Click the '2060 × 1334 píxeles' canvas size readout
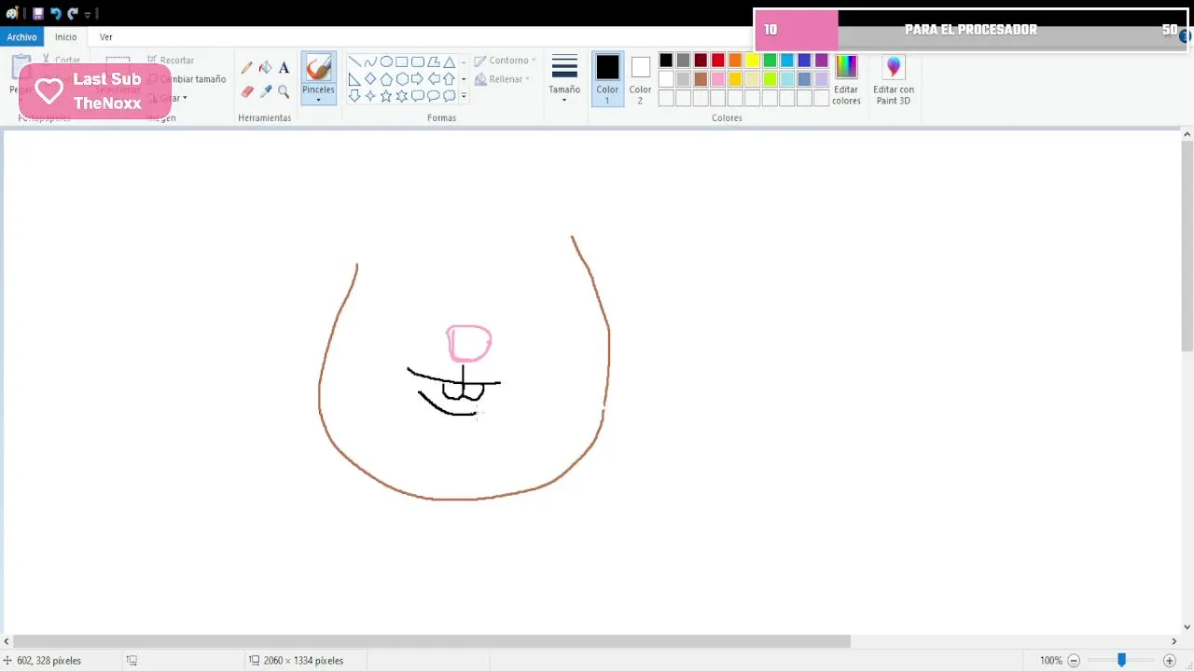The height and width of the screenshot is (671, 1194). 297,661
